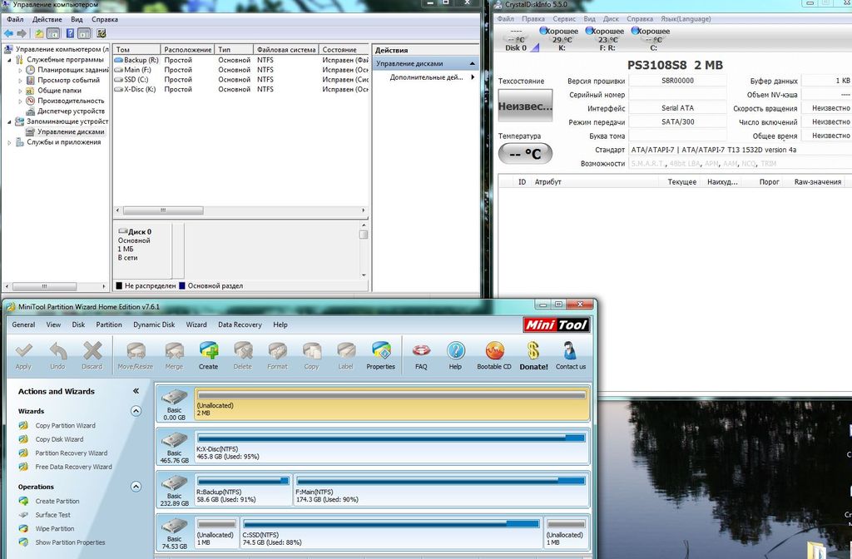Screen dimensions: 852x559
Task: Open the Dynamic Disk menu
Action: [x=154, y=324]
